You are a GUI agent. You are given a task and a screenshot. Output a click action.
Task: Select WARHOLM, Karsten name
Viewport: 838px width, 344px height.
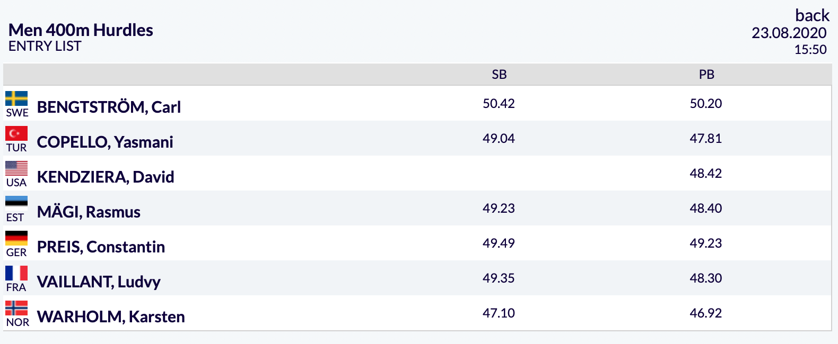[x=111, y=316]
